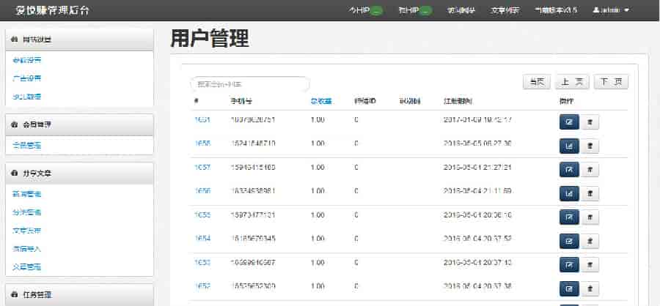Click the phone number search input field
The height and width of the screenshot is (306, 660).
pos(249,84)
